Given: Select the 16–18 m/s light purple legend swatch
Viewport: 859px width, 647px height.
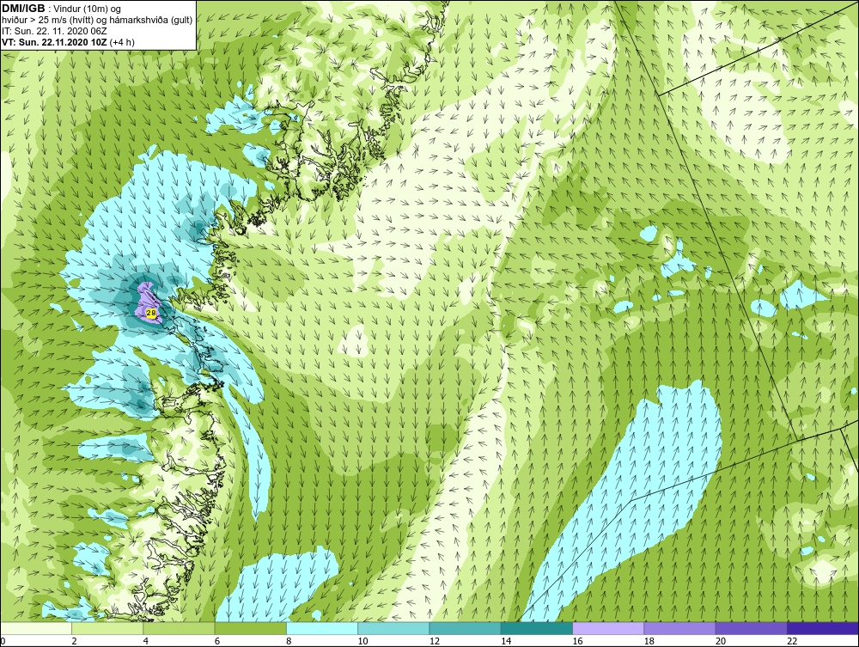Looking at the screenshot, I should (608, 628).
